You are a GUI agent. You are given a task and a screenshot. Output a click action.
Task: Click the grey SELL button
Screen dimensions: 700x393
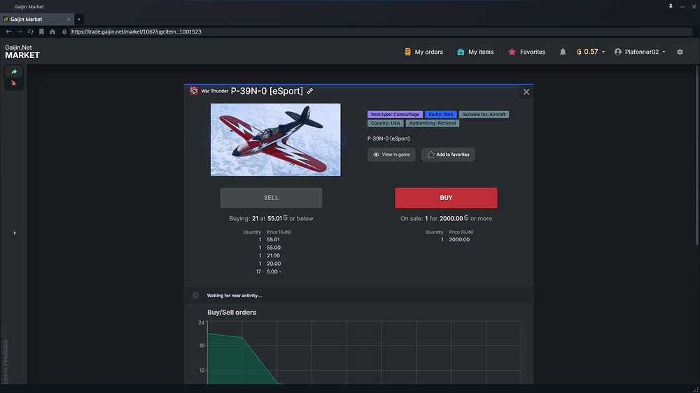click(271, 198)
